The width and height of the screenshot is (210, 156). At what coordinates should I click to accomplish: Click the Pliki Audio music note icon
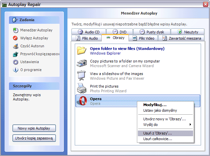[x=78, y=38]
